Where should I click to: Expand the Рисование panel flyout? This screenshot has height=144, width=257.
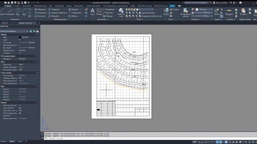(x=16, y=20)
